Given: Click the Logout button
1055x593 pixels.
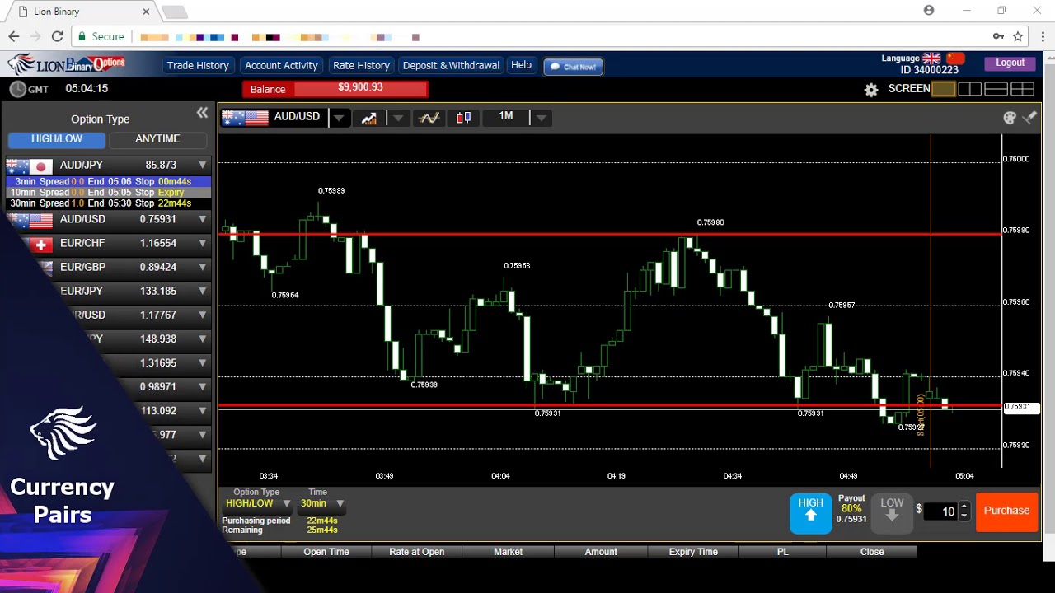Looking at the screenshot, I should [1010, 63].
